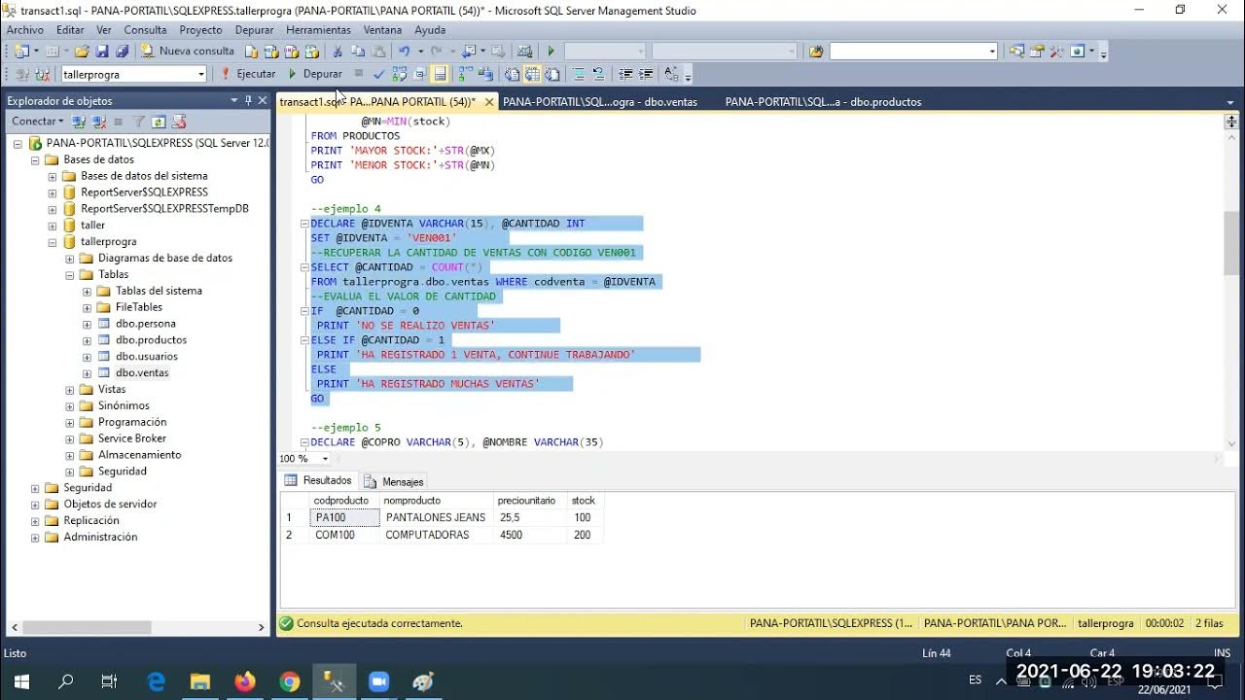1245x700 pixels.
Task: Expand the dbo.productos table node
Action: click(x=88, y=340)
